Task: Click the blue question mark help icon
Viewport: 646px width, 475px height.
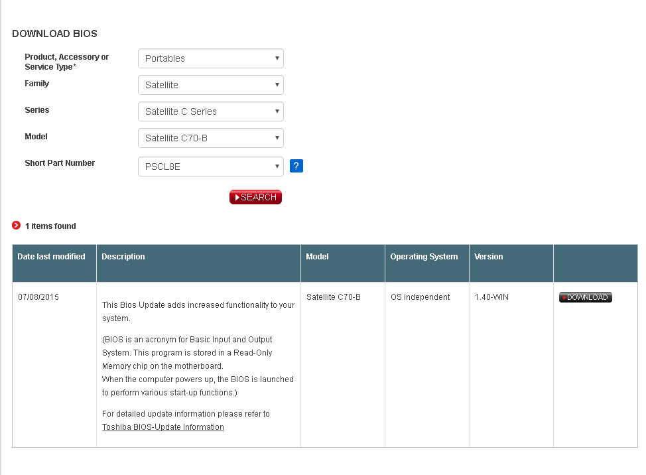Action: (296, 166)
